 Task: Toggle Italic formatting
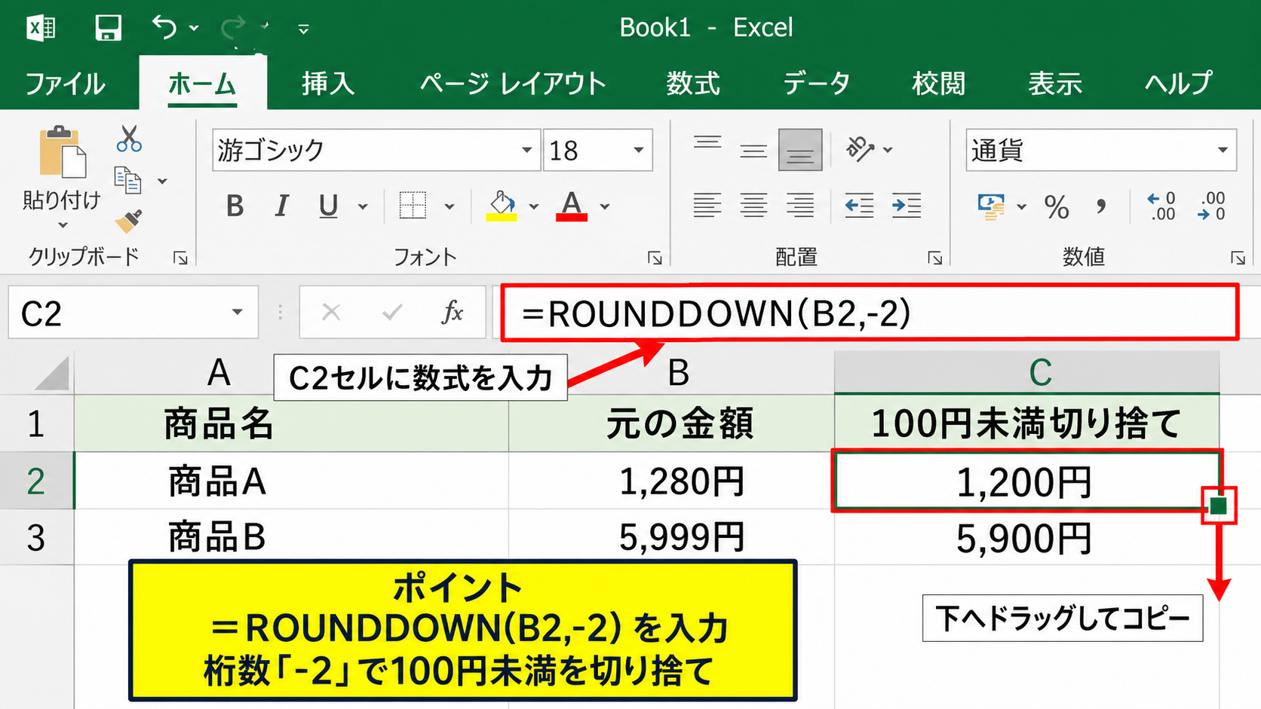click(281, 206)
